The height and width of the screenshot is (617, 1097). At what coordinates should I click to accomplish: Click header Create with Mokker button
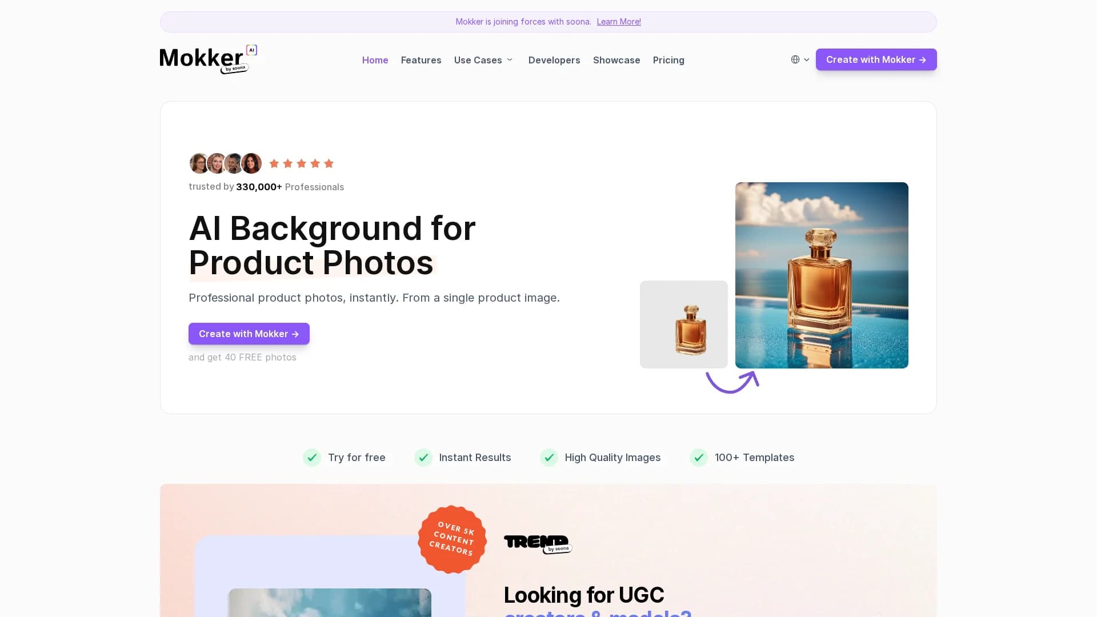tap(876, 59)
